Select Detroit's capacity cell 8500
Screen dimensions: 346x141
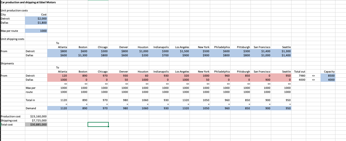coord(328,76)
